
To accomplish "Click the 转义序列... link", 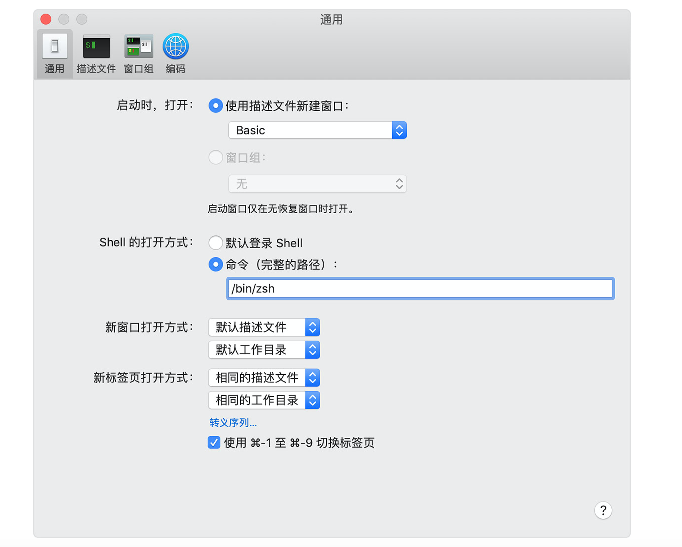I will tap(233, 423).
